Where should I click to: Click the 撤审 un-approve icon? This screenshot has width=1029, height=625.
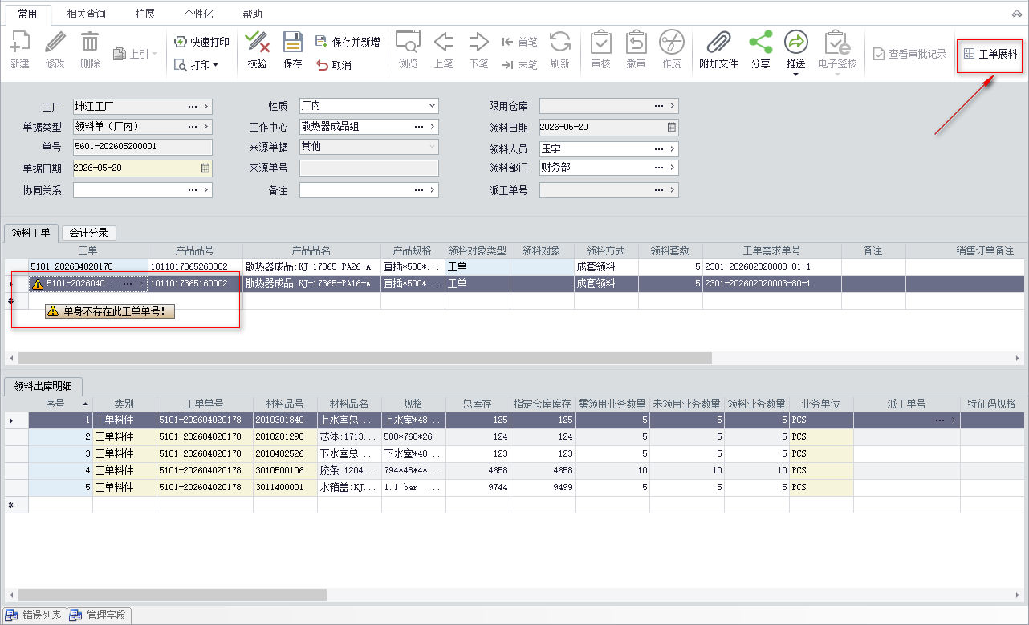[636, 43]
